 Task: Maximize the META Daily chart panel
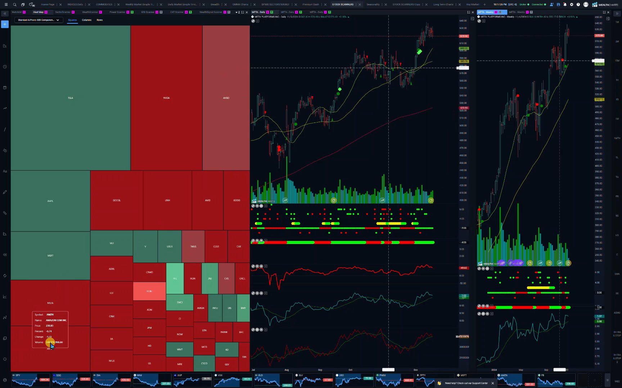[x=469, y=12]
